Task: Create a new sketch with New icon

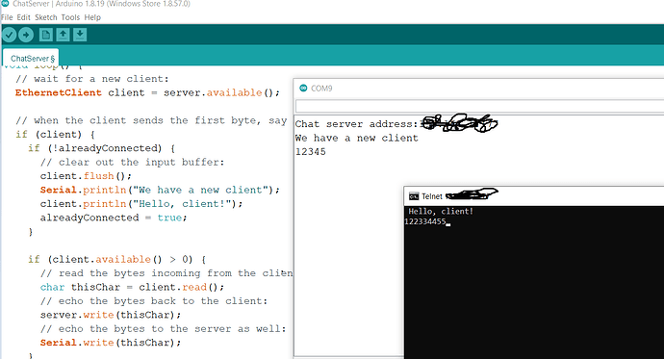Action: point(46,35)
